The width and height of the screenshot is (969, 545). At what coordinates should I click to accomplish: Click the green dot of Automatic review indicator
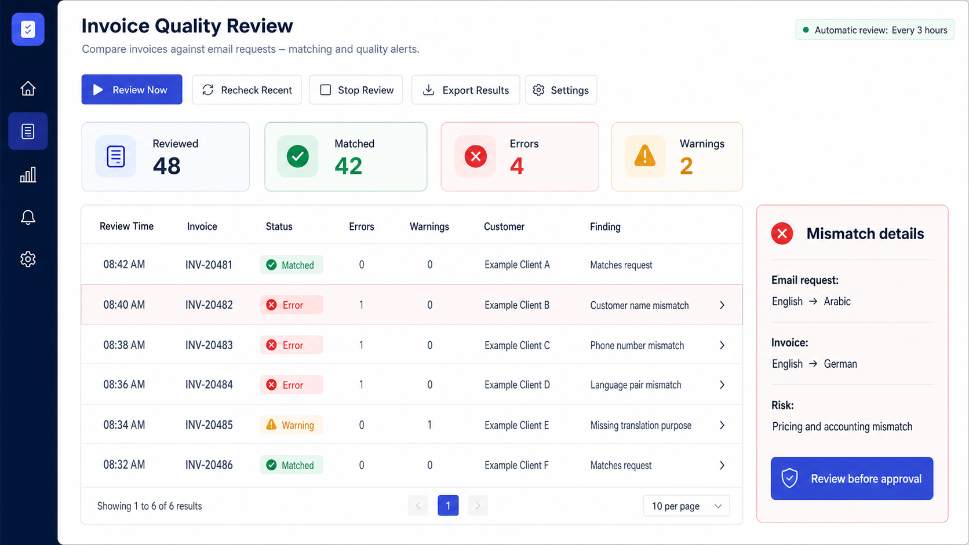click(806, 30)
